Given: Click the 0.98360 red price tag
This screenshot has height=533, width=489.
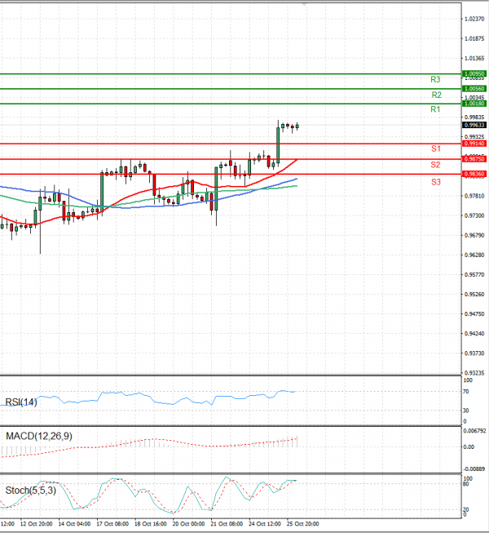Looking at the screenshot, I should click(474, 175).
